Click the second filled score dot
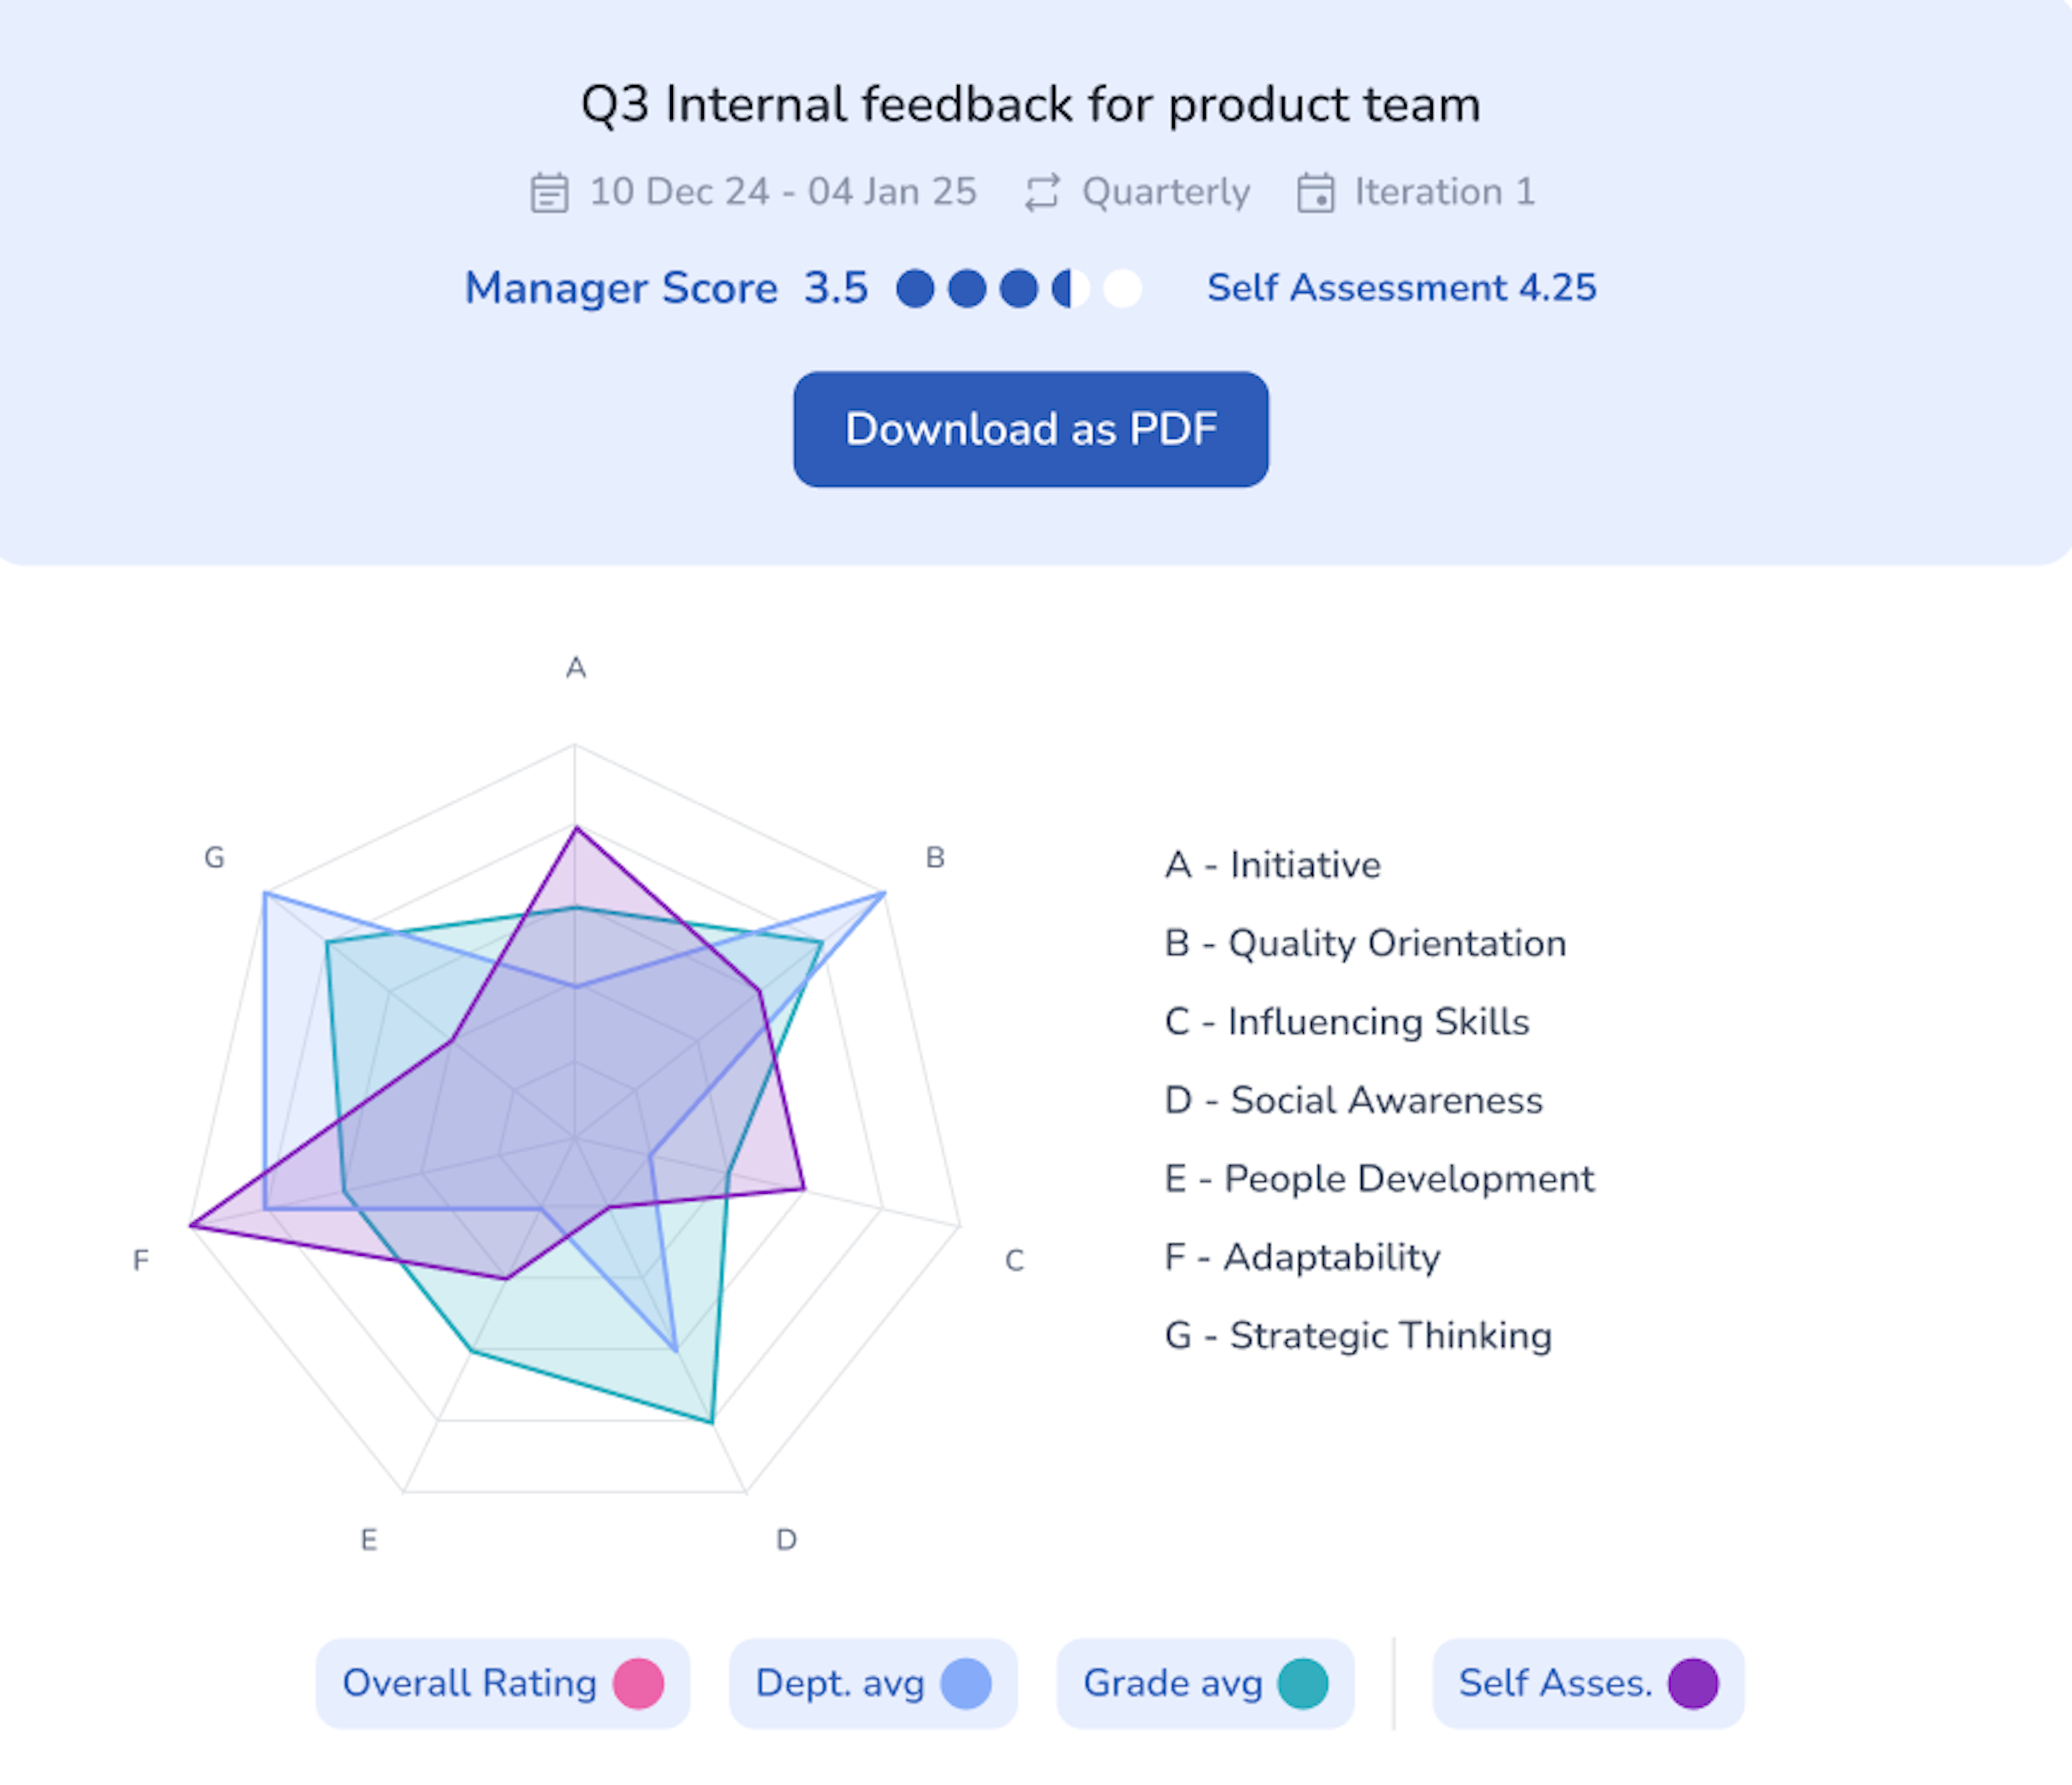The image size is (2072, 1785). 967,288
